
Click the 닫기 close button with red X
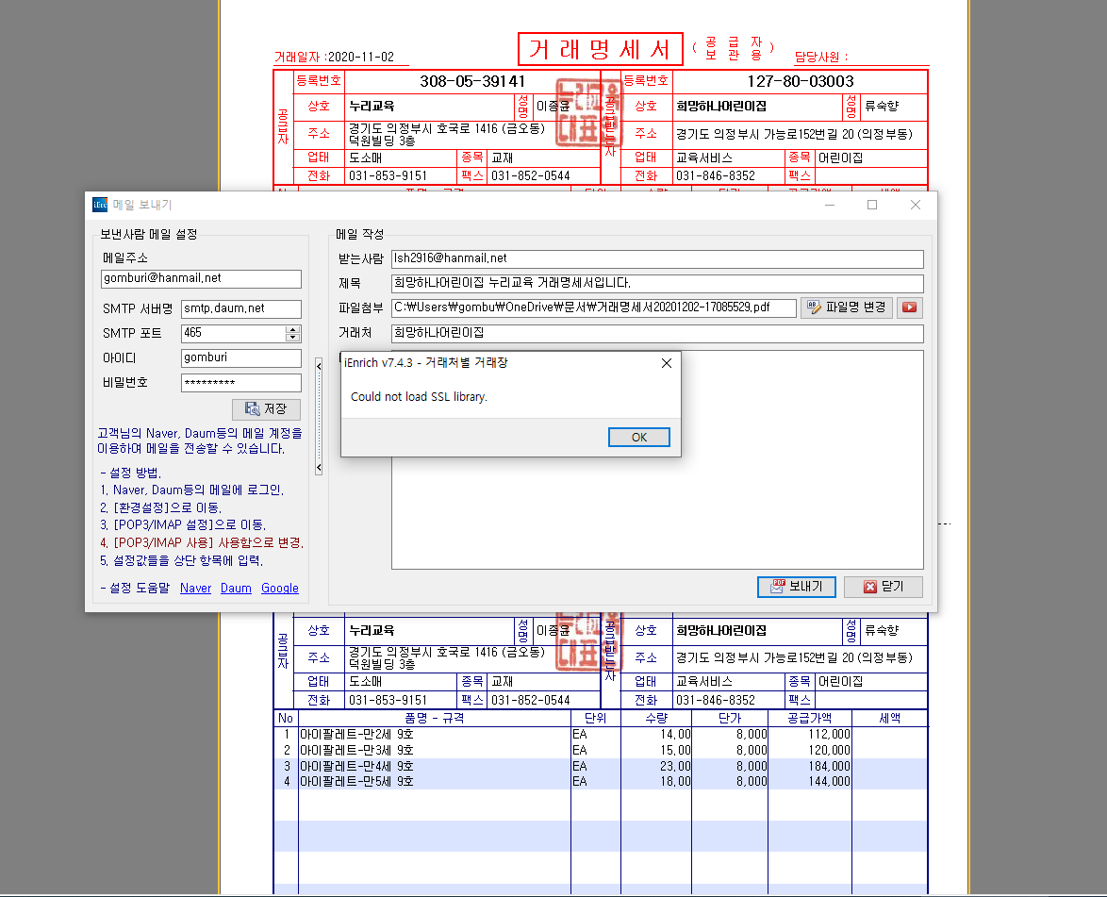[x=883, y=587]
